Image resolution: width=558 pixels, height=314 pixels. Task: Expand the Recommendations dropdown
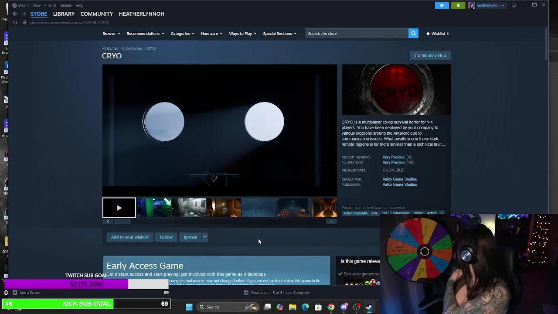[145, 34]
